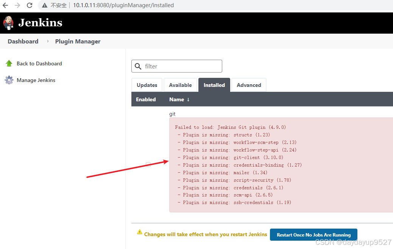Switch to the Available tab
This screenshot has height=249, width=393.
coord(180,85)
